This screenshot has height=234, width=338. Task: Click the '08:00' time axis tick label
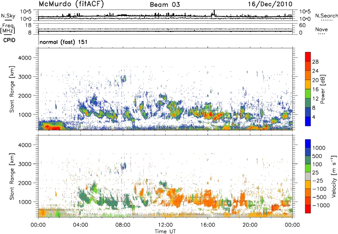pos(123,225)
